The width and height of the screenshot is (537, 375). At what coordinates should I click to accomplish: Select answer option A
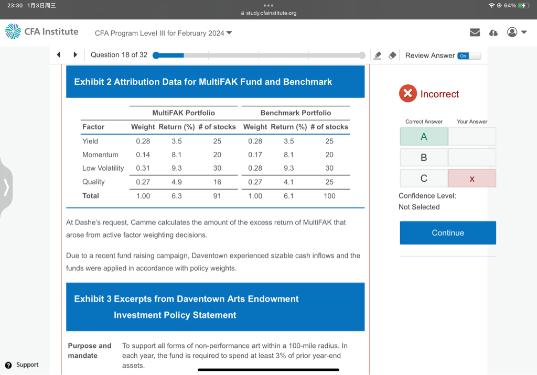[x=424, y=137]
